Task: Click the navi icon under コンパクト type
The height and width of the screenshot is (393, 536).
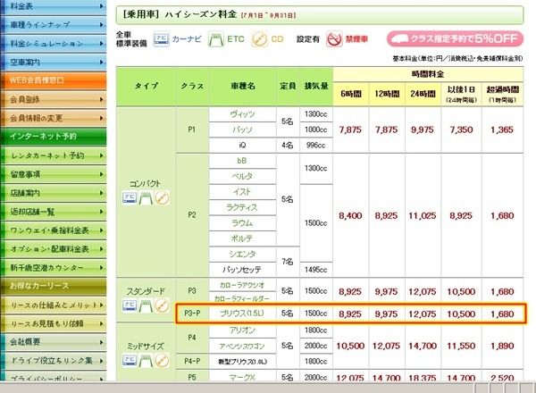Action: point(130,198)
